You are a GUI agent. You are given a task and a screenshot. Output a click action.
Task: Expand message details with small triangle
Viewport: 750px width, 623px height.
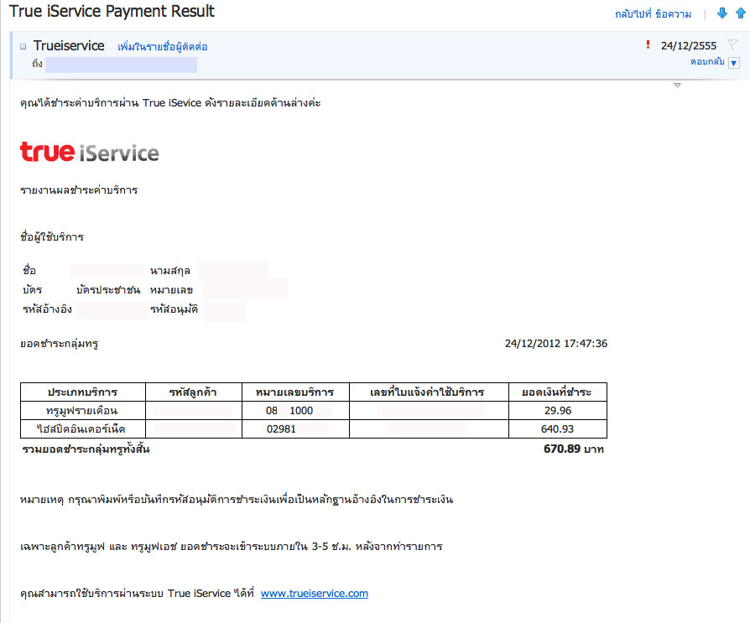677,85
